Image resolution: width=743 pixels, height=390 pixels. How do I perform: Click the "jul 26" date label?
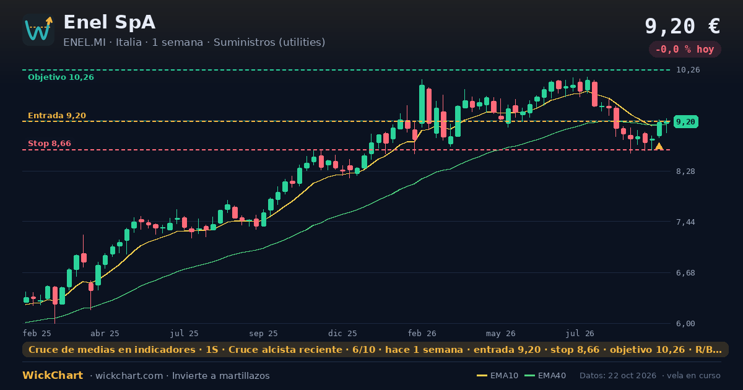(580, 333)
